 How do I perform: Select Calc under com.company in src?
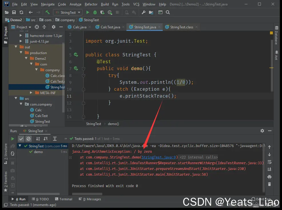(x=38, y=110)
